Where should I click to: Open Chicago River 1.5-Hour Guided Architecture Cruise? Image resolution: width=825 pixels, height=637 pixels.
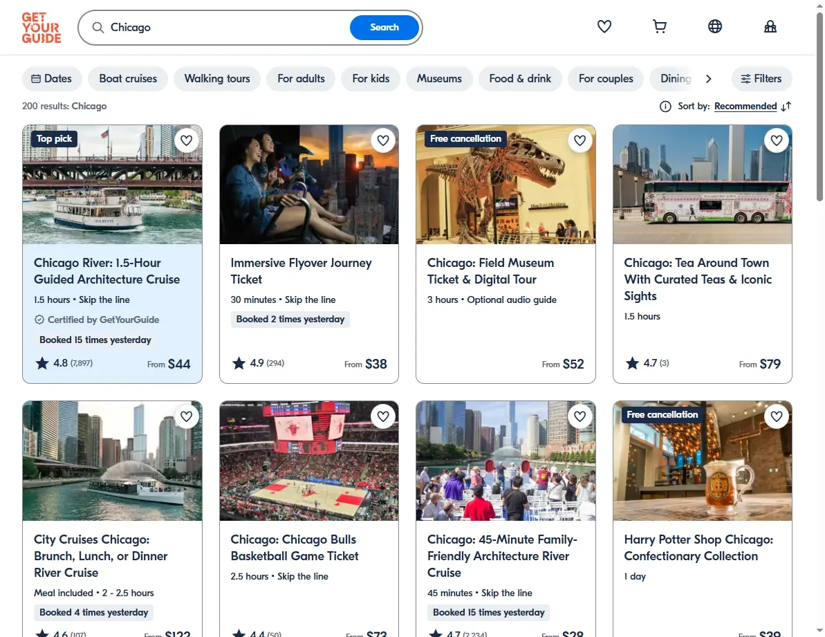click(x=106, y=271)
